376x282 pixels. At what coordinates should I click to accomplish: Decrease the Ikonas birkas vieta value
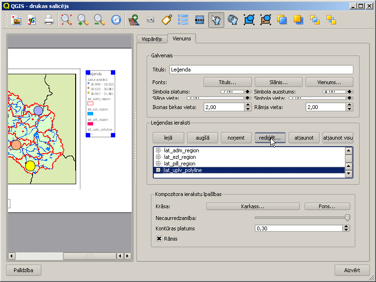click(248, 109)
